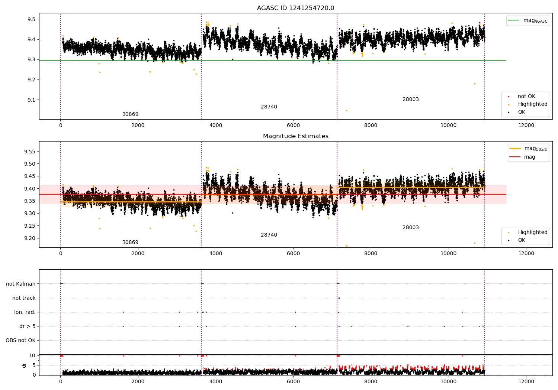Click obsid label 28740 in top plot
This screenshot has height=390, width=558.
point(269,107)
